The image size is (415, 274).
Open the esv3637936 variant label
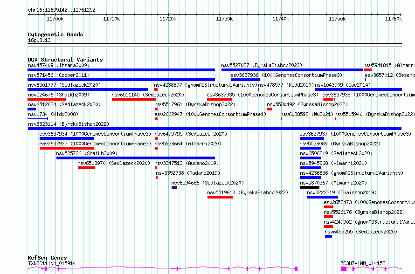pyautogui.click(x=286, y=75)
